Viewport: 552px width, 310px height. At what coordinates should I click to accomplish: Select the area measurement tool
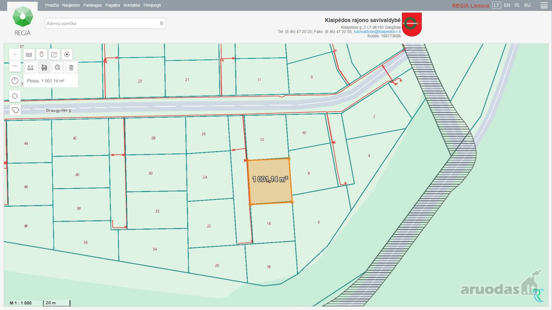pyautogui.click(x=44, y=68)
